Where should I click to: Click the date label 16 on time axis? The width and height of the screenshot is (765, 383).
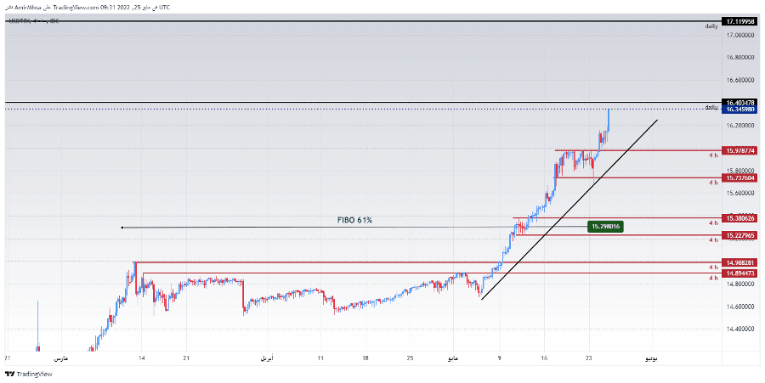point(545,358)
